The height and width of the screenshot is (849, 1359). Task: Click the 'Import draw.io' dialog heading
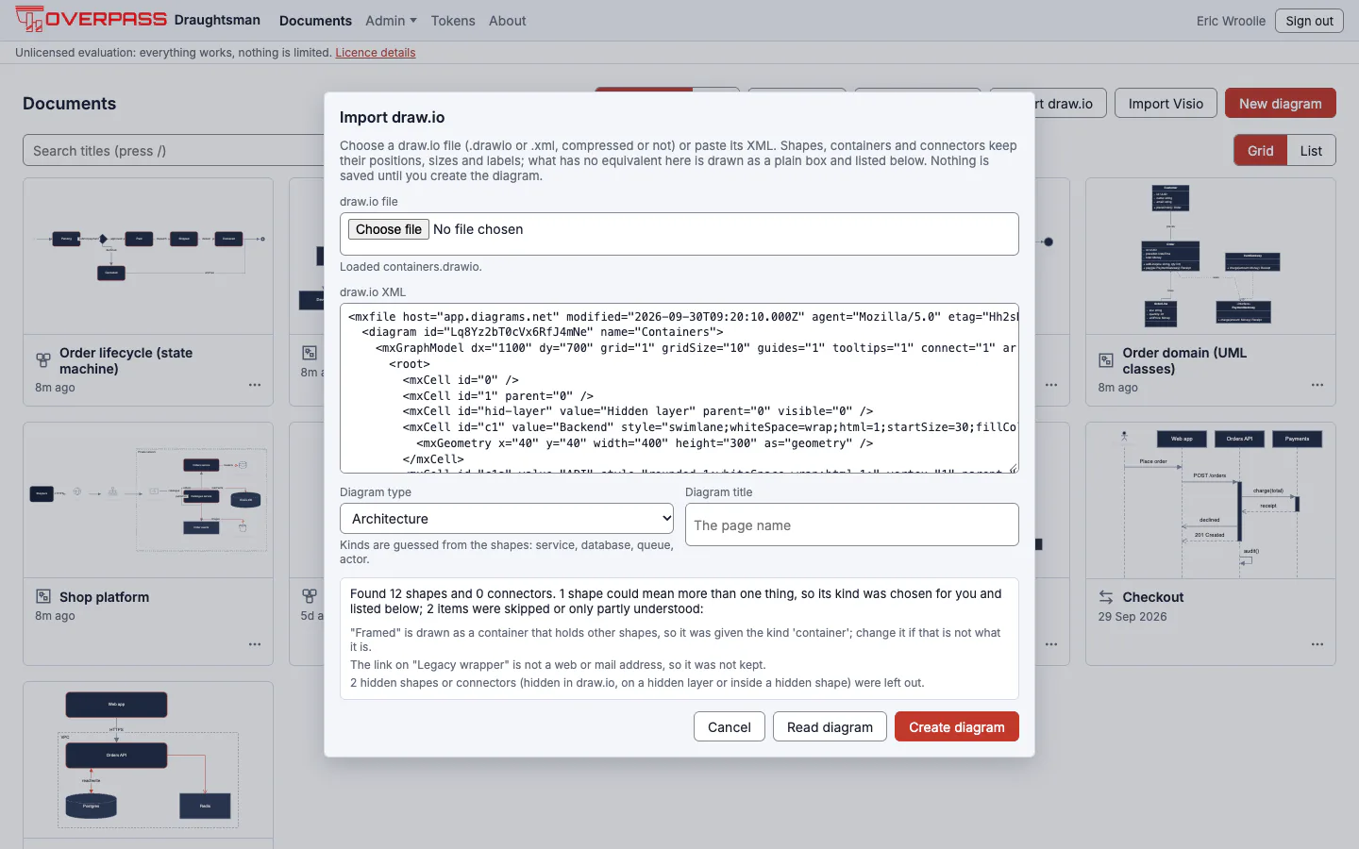392,117
